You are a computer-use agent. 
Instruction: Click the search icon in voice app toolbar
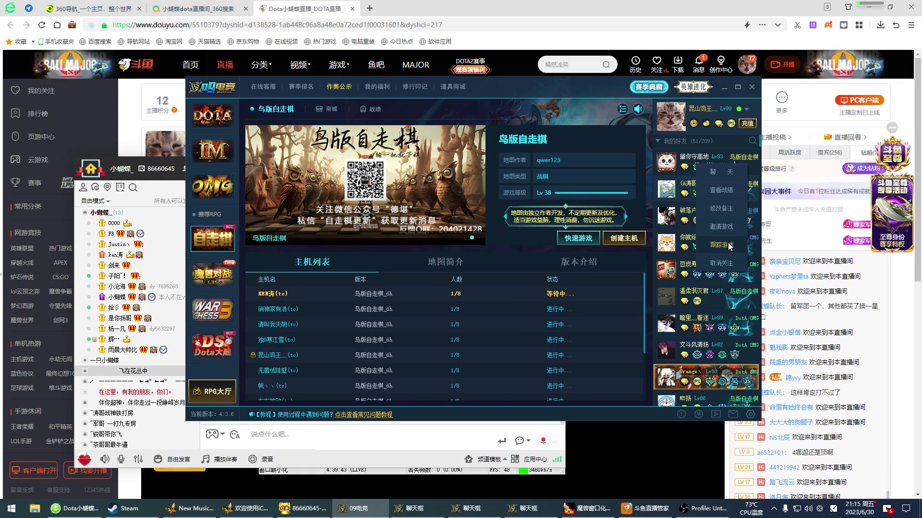[x=133, y=187]
